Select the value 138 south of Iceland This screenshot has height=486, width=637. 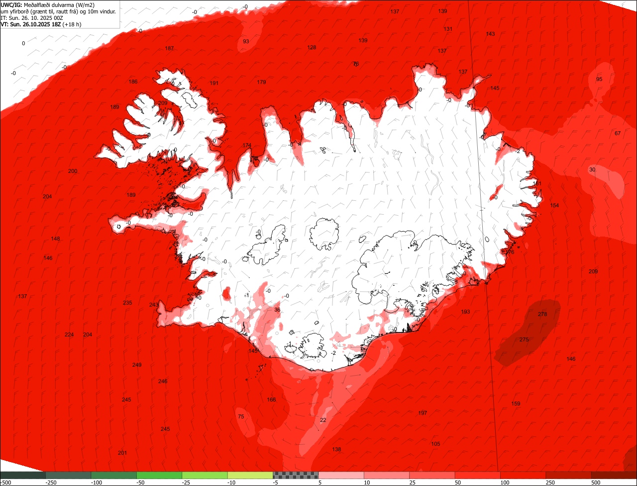click(x=336, y=449)
